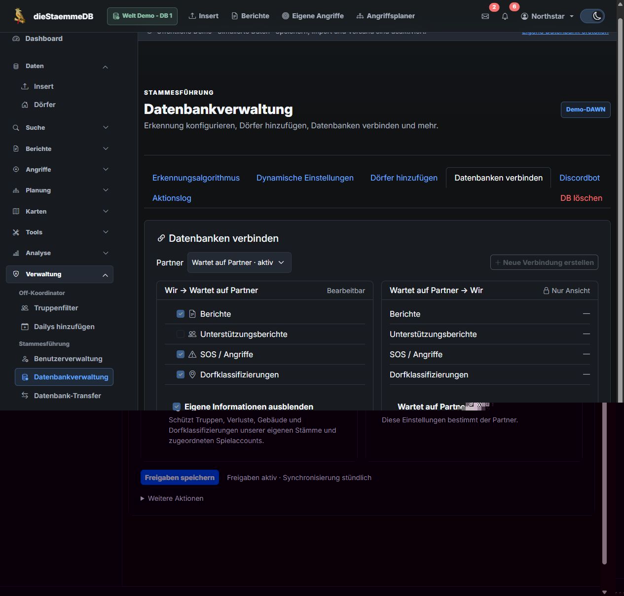The height and width of the screenshot is (596, 624).
Task: Click the Benutzerverwaltung user icon
Action: click(x=25, y=359)
